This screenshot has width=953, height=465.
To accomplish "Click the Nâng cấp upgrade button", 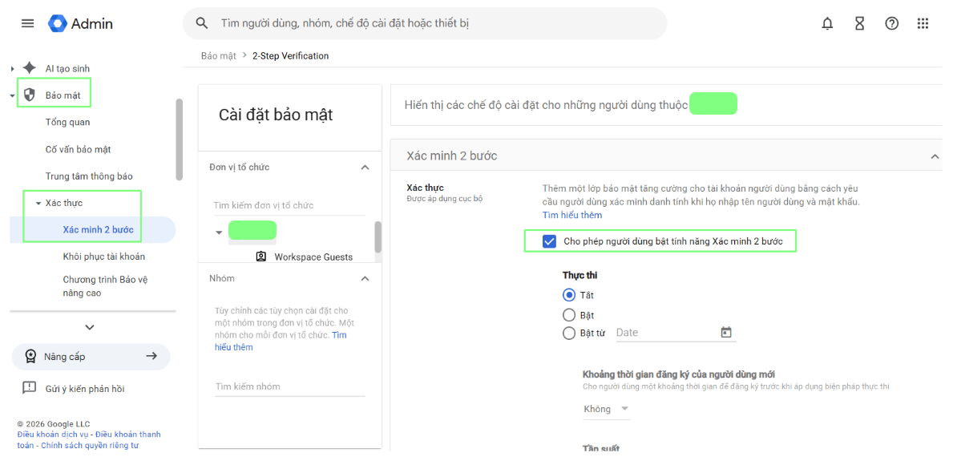I will tap(91, 357).
